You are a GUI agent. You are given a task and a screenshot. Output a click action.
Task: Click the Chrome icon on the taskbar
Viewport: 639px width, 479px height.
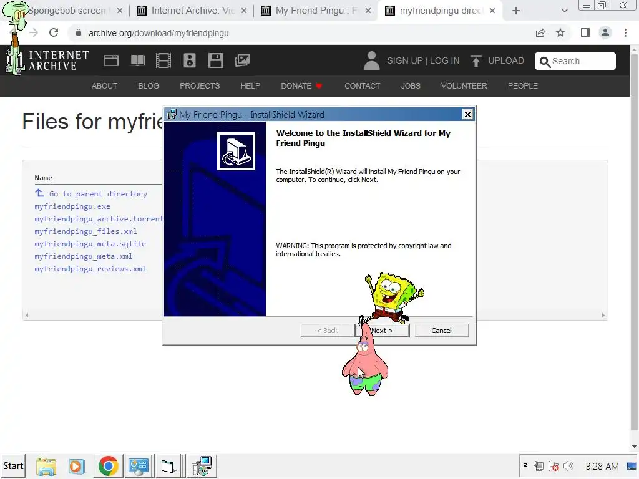(x=108, y=466)
